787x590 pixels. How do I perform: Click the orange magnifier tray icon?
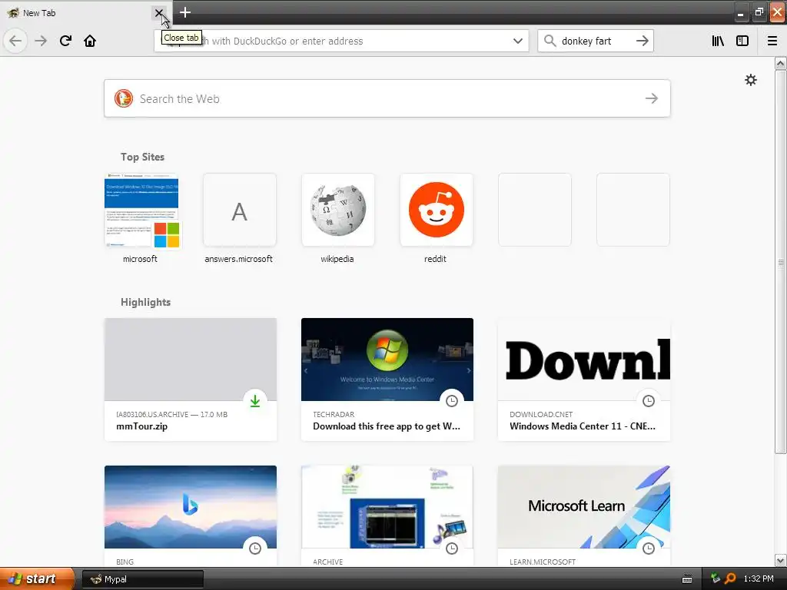[730, 578]
